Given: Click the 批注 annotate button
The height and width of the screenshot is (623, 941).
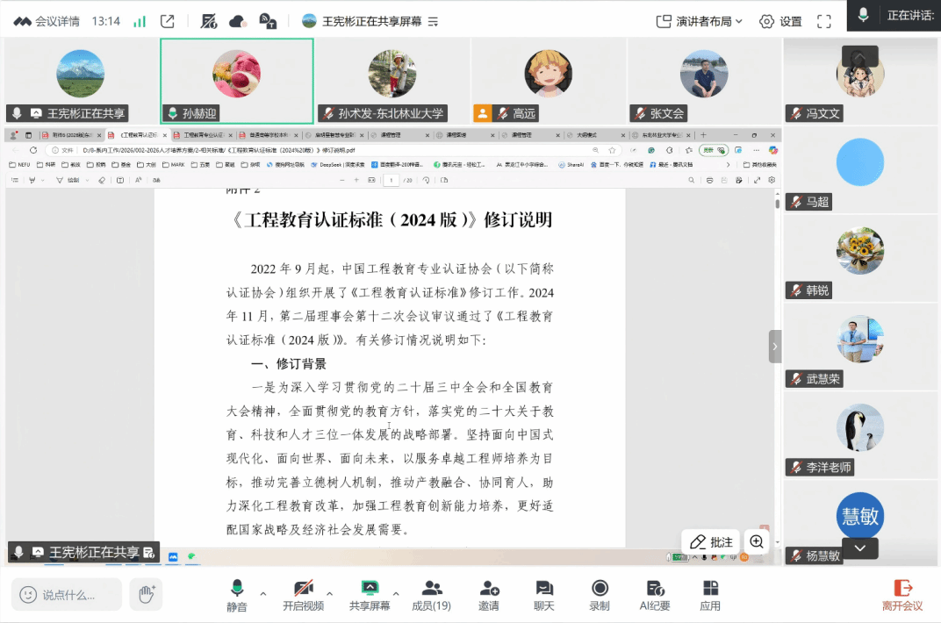Looking at the screenshot, I should [711, 542].
